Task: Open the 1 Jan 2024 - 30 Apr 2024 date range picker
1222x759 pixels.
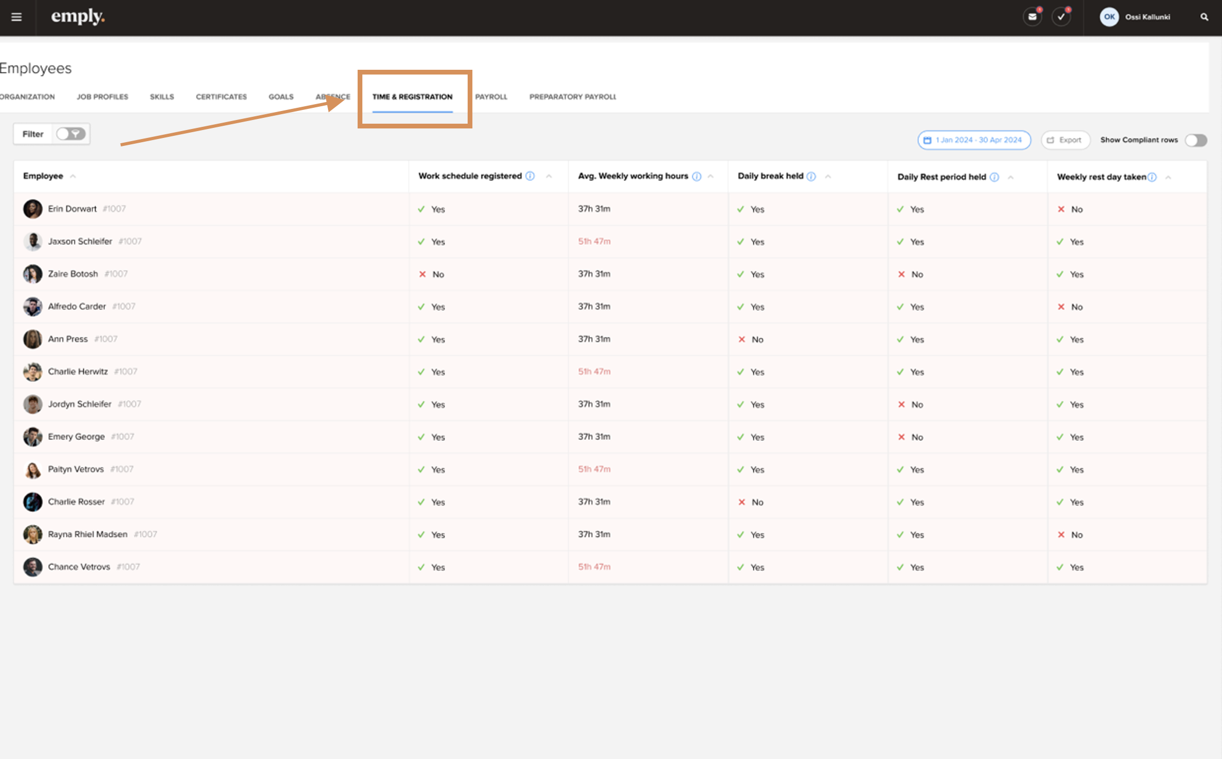Action: coord(974,140)
